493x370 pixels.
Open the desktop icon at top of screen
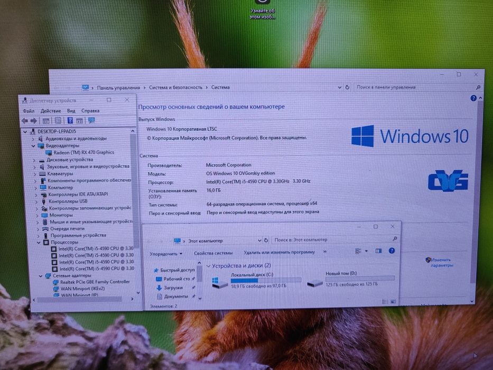coord(263,10)
